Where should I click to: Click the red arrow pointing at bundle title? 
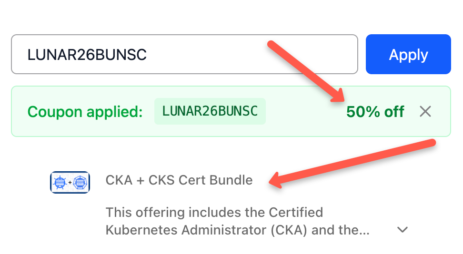(352, 162)
